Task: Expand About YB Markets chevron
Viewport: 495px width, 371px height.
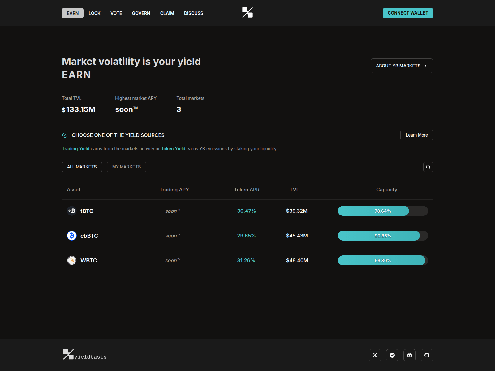Action: 425,66
